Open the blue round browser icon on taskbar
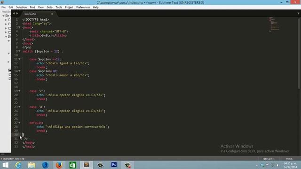The height and width of the screenshot is (169, 301). (x=45, y=165)
